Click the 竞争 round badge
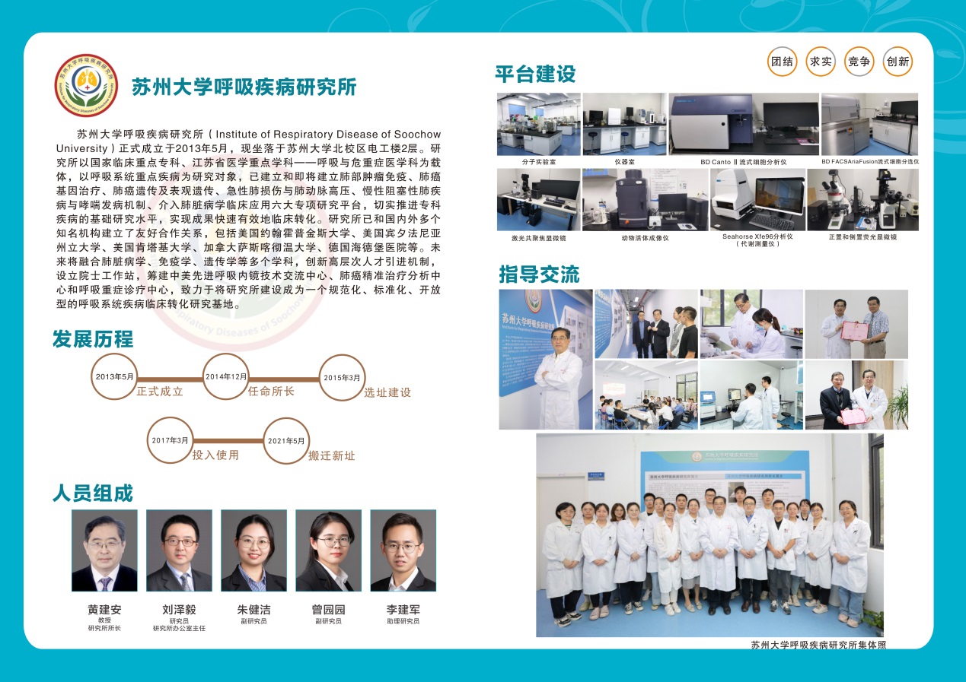 [859, 62]
